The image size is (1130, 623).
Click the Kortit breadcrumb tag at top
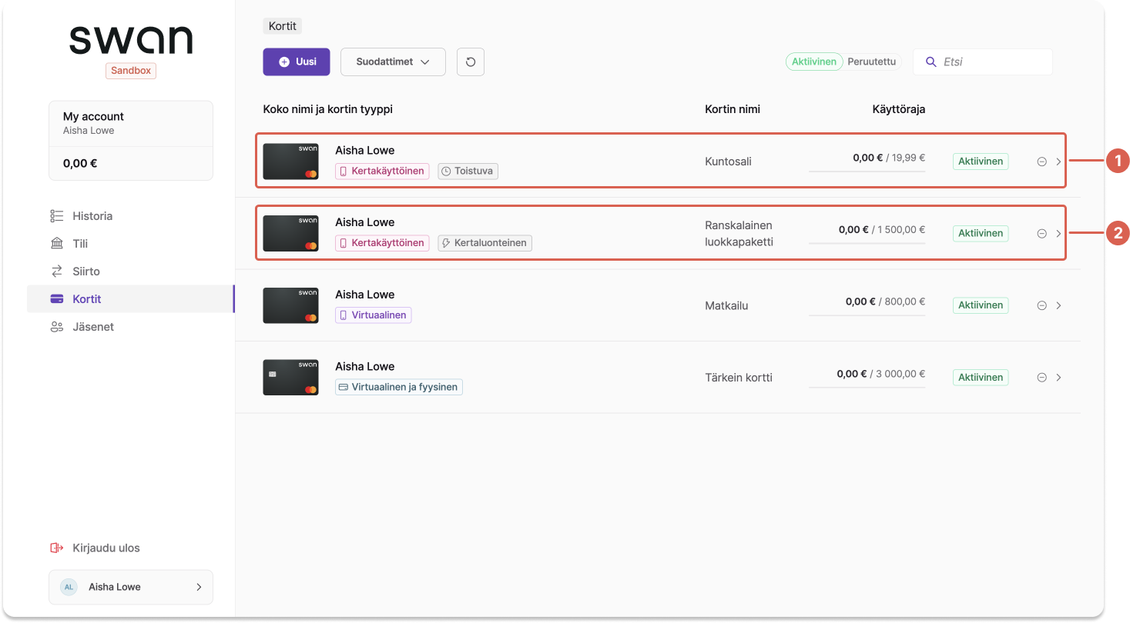point(282,26)
